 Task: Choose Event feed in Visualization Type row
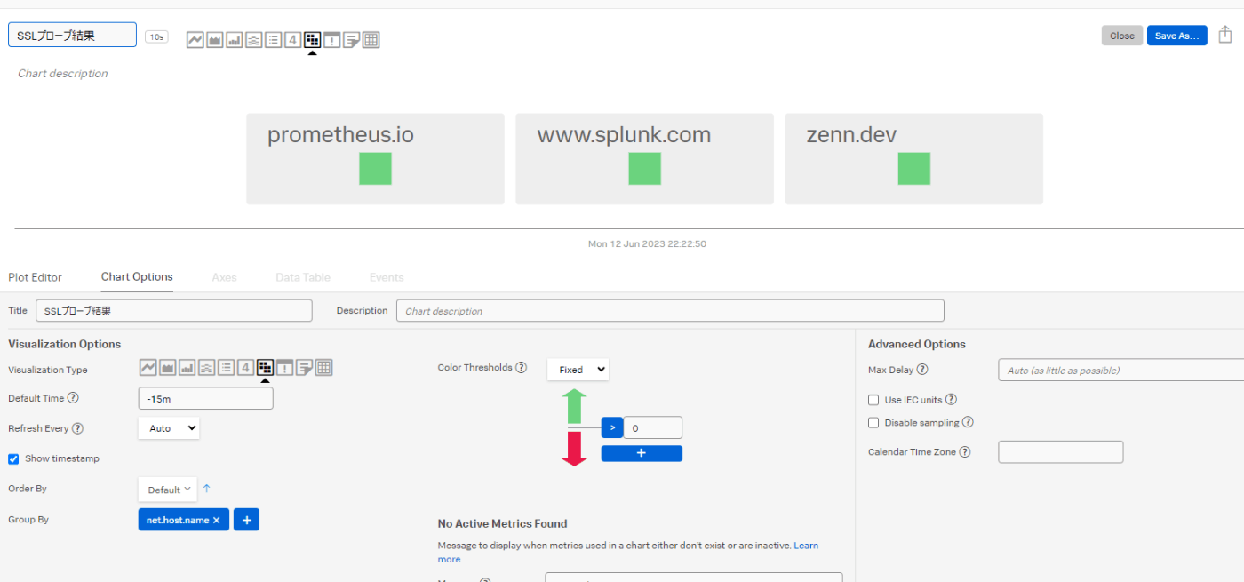point(284,368)
